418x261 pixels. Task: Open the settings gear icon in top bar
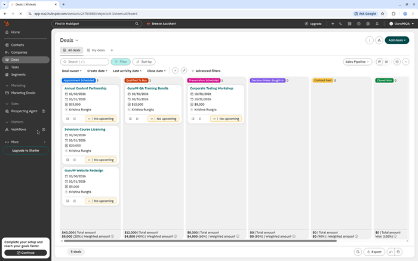[368, 24]
